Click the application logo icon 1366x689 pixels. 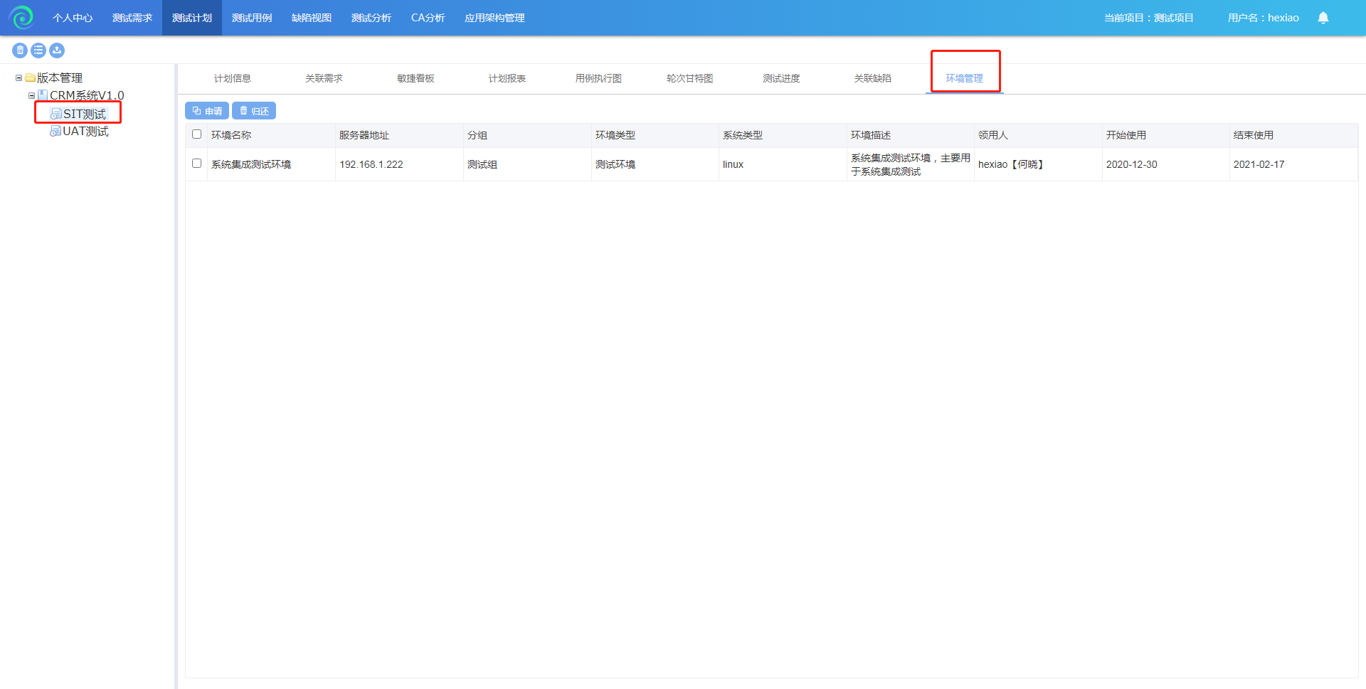pyautogui.click(x=22, y=18)
